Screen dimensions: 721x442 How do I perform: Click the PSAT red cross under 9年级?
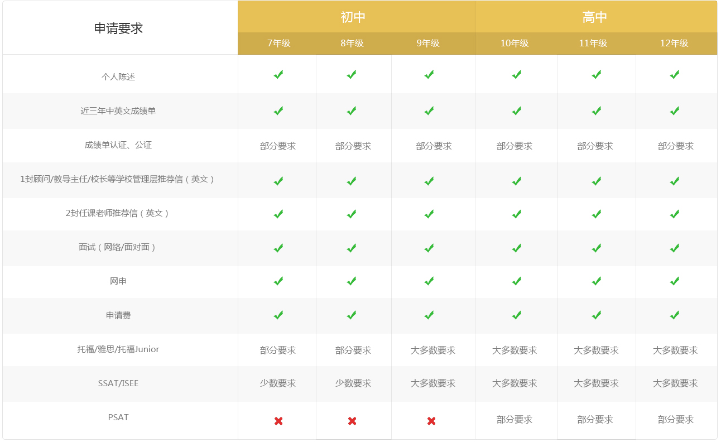tap(431, 421)
